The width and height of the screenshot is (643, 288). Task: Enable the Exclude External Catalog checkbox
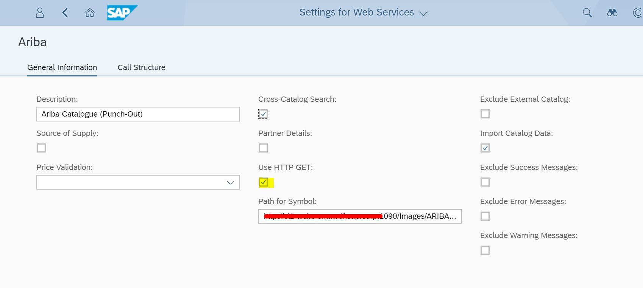coord(485,114)
